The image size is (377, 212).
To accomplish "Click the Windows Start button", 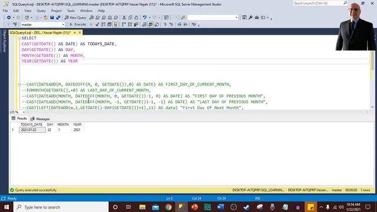I will point(6,207).
